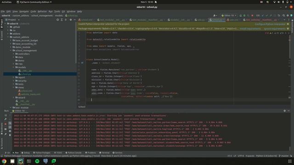Click the trash clear-all icon in Run panel

pos(10,135)
